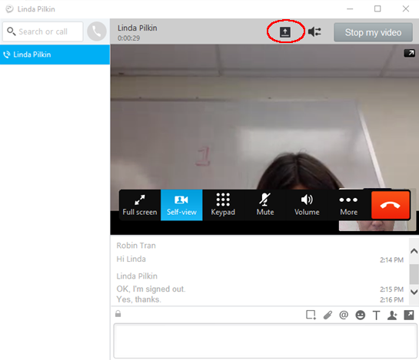Click the chat scrollbar up arrow
This screenshot has width=419, height=360.
pyautogui.click(x=414, y=251)
